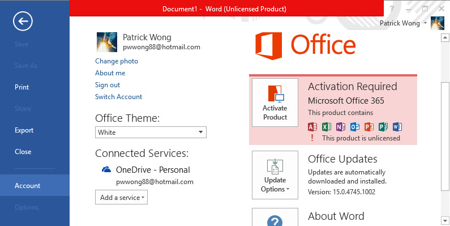Select Export in the sidebar
450x226 pixels.
tap(24, 130)
